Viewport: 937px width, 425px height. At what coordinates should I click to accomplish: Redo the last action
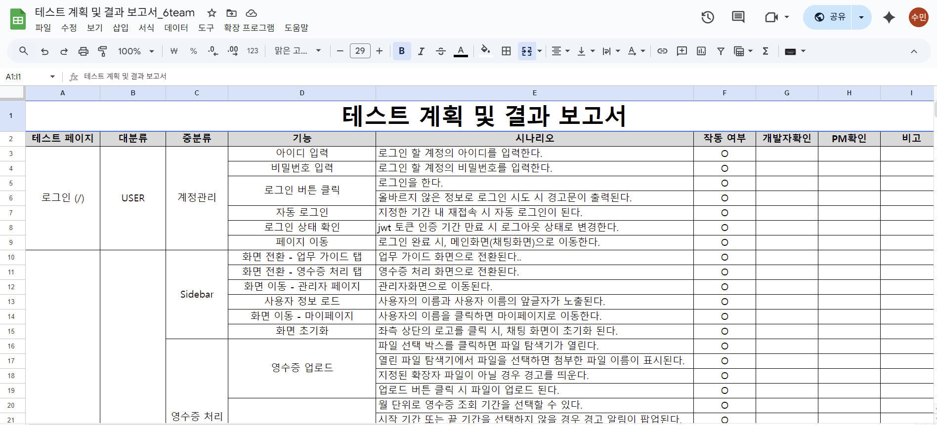(64, 51)
